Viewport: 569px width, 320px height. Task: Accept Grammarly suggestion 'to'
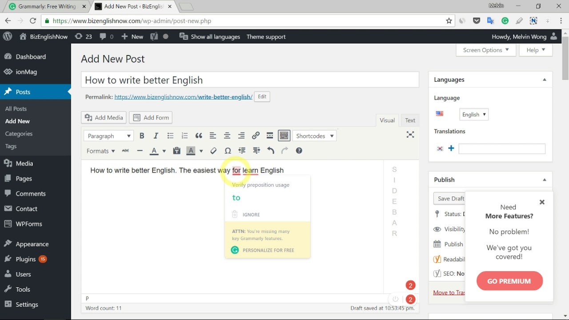tap(236, 198)
